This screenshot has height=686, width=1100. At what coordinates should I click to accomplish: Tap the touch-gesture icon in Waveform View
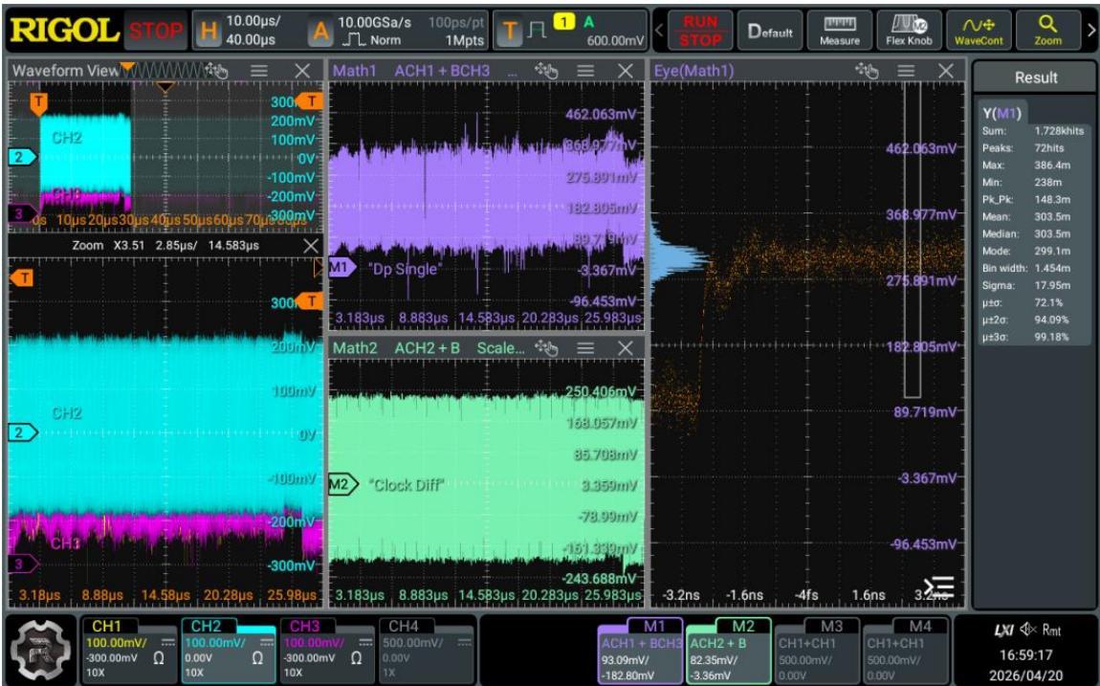click(217, 71)
